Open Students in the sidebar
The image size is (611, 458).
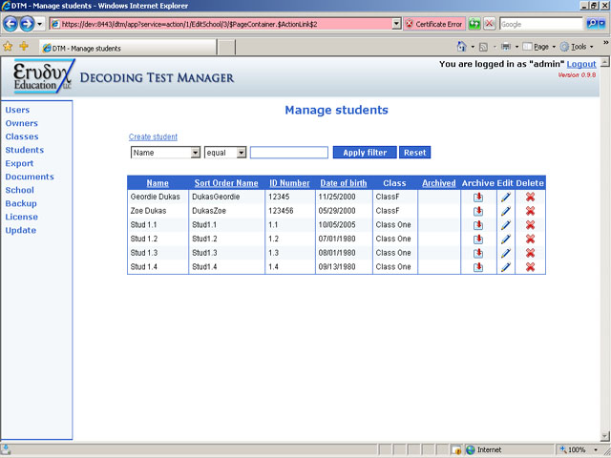pos(25,150)
